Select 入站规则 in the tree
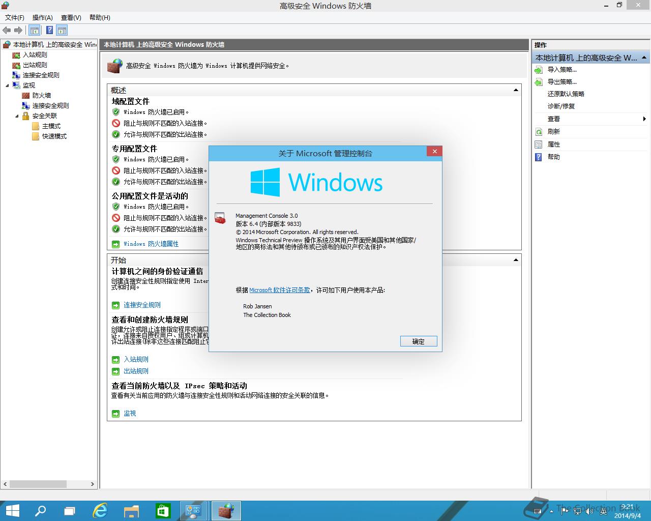This screenshot has height=521, width=651. 35,55
